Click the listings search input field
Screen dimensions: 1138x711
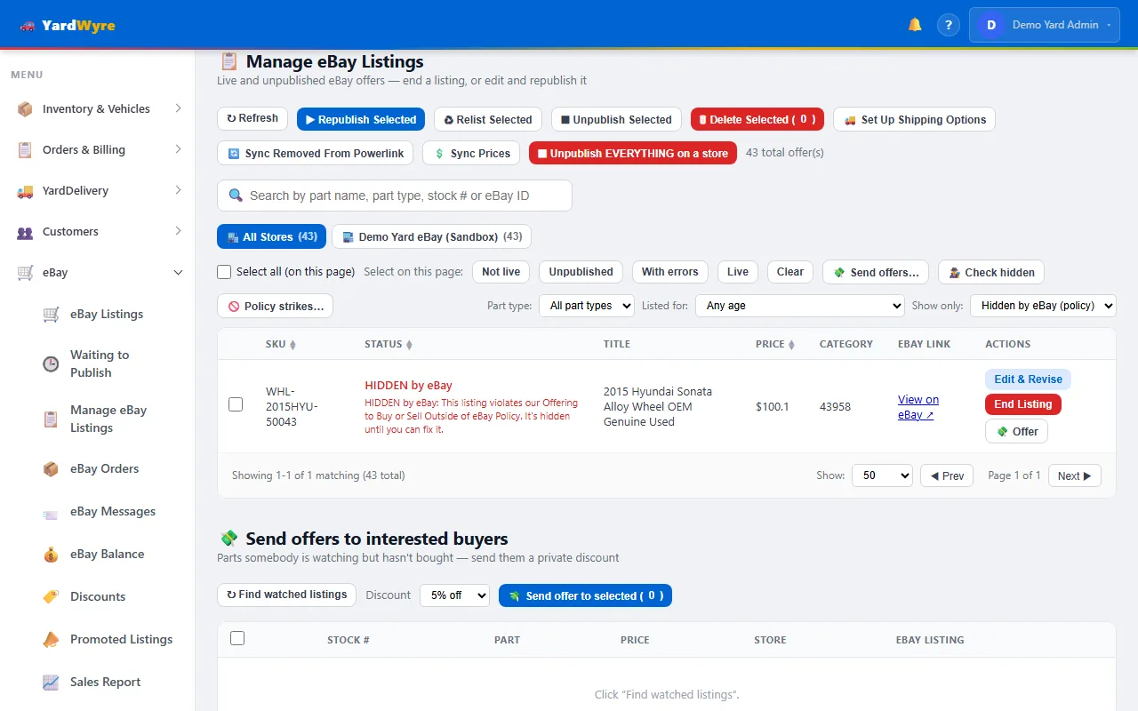point(394,196)
